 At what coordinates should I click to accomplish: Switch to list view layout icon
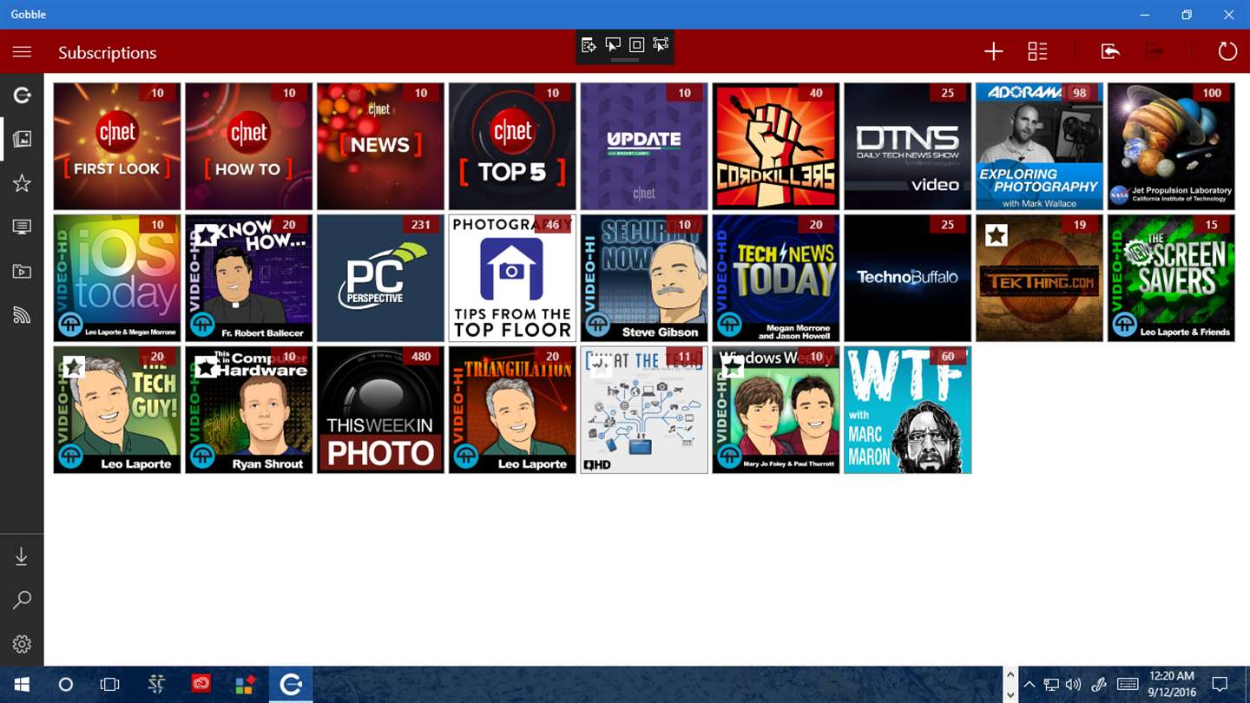coord(1037,52)
